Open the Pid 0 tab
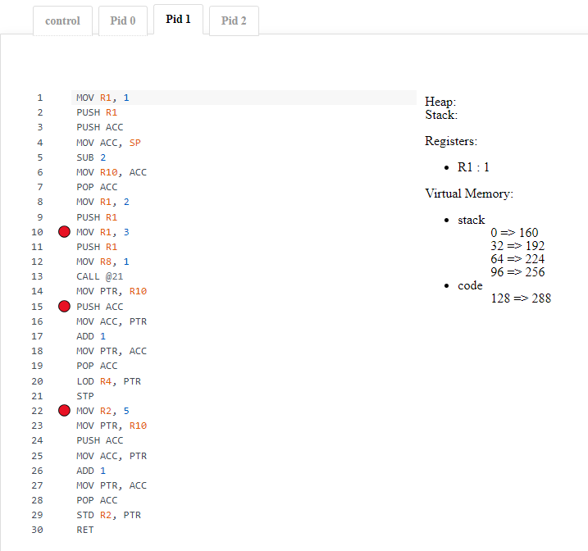588x551 pixels. (123, 20)
